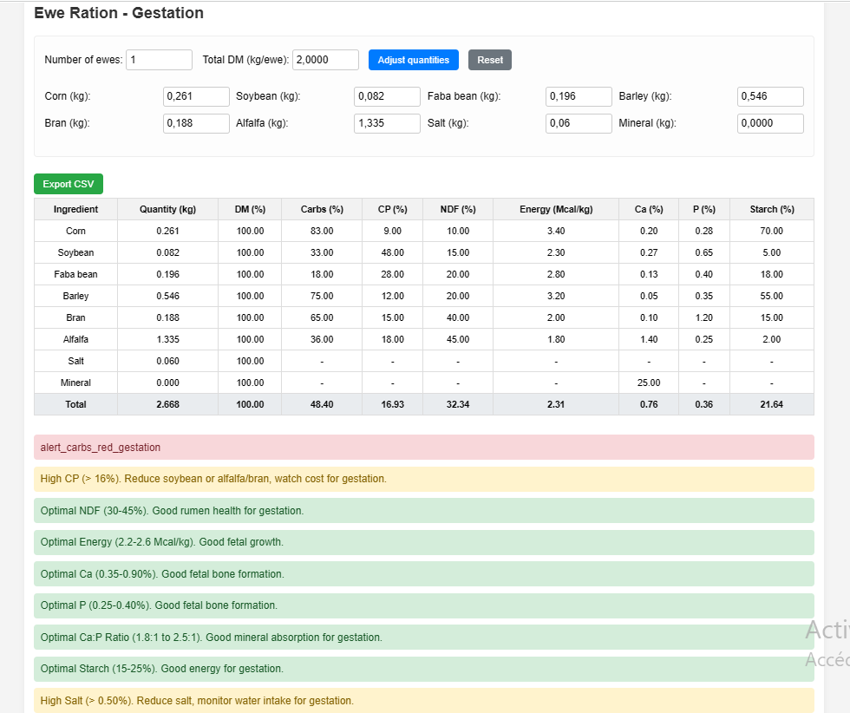Click the Reset button
This screenshot has height=713, width=850.
(489, 60)
